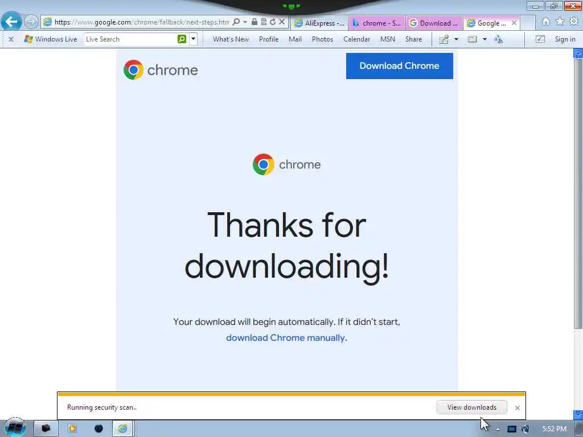Screen dimensions: 583x437
Task: Stop loading with the address bar X icon
Action: pos(282,22)
